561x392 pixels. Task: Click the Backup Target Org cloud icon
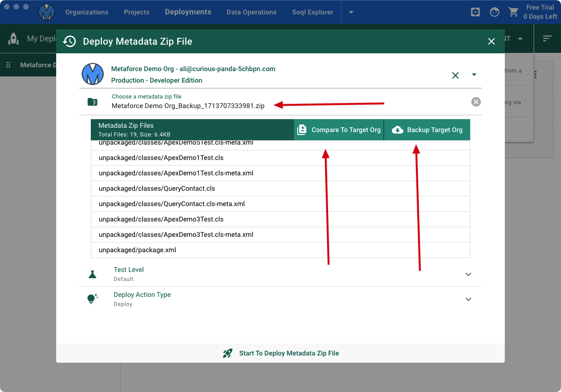tap(398, 130)
